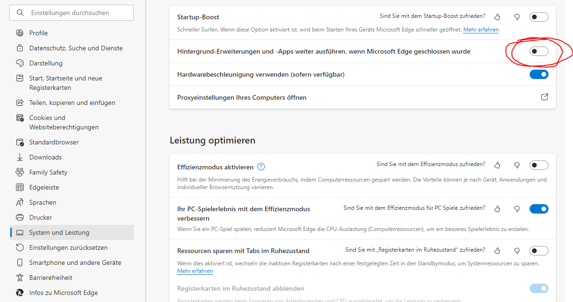Click the Leistung optimieren heading
Viewport: 573px width, 302px height.
click(213, 140)
